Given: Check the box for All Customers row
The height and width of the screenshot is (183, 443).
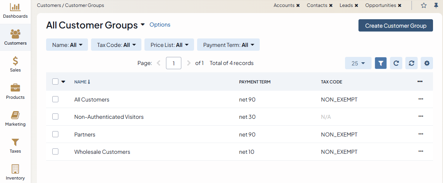Looking at the screenshot, I should coord(55,99).
